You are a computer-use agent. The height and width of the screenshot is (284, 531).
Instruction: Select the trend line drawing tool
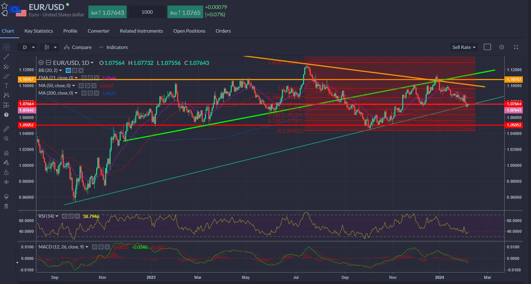tap(6, 57)
